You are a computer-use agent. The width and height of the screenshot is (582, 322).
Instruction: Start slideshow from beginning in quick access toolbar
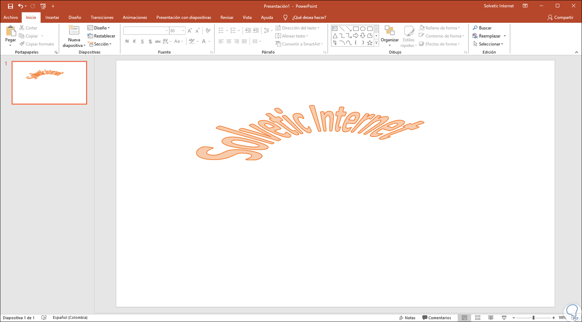pyautogui.click(x=43, y=6)
